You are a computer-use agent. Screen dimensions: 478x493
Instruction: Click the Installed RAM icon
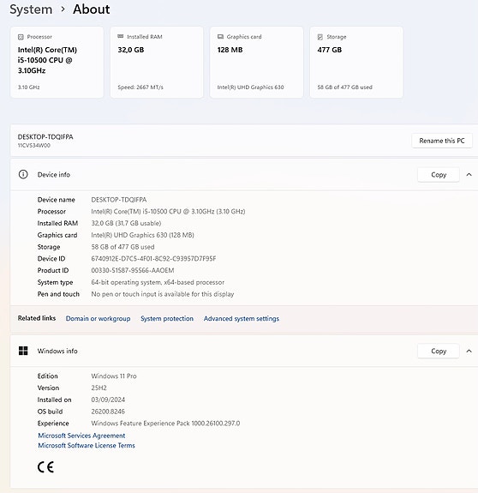pos(120,37)
